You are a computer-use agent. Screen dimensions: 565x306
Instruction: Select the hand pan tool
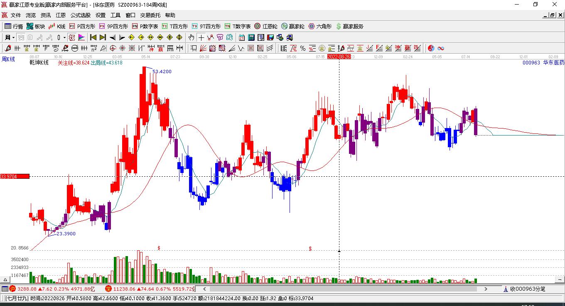(191, 37)
